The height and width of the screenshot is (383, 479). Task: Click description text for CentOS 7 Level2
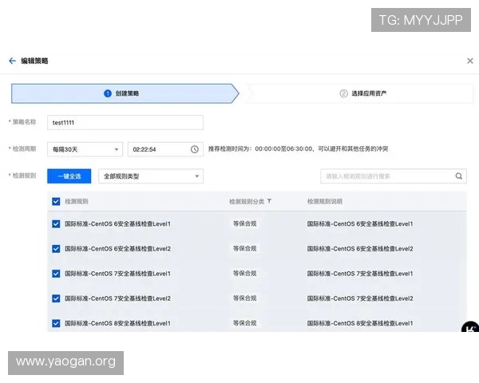360,298
